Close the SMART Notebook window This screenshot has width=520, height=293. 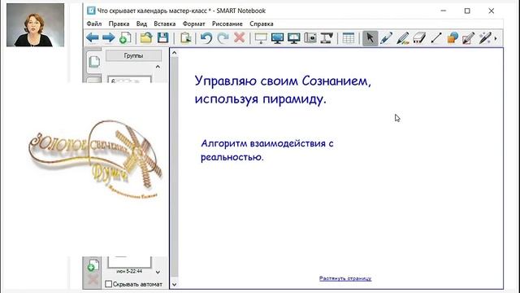pyautogui.click(x=491, y=11)
